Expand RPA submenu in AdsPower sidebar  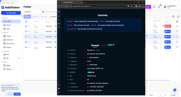point(19,55)
